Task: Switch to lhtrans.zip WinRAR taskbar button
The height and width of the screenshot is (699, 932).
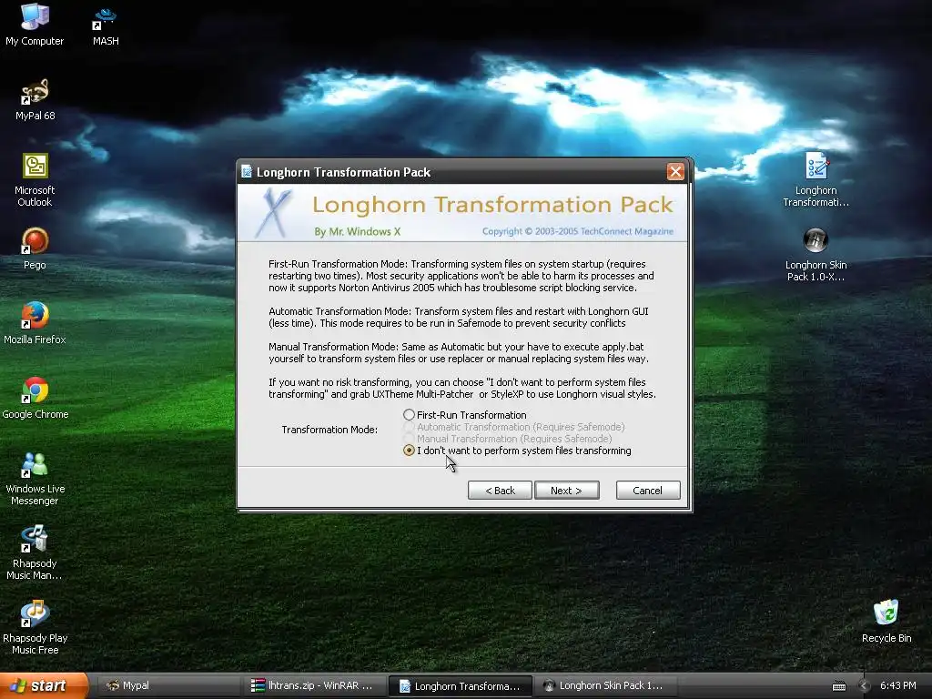Action: pos(314,686)
